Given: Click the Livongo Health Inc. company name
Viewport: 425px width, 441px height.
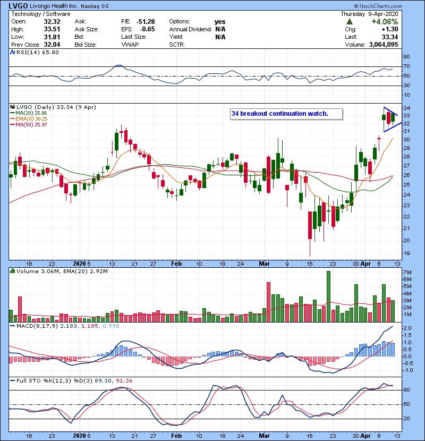Looking at the screenshot, I should click(x=54, y=6).
